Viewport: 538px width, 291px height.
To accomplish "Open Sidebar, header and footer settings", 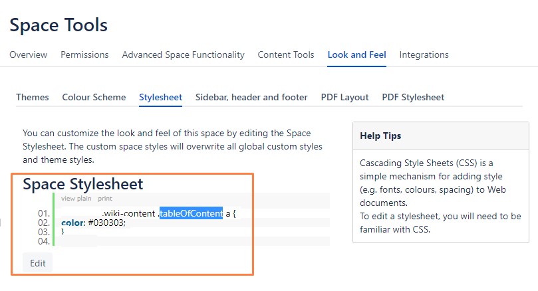I will (251, 98).
